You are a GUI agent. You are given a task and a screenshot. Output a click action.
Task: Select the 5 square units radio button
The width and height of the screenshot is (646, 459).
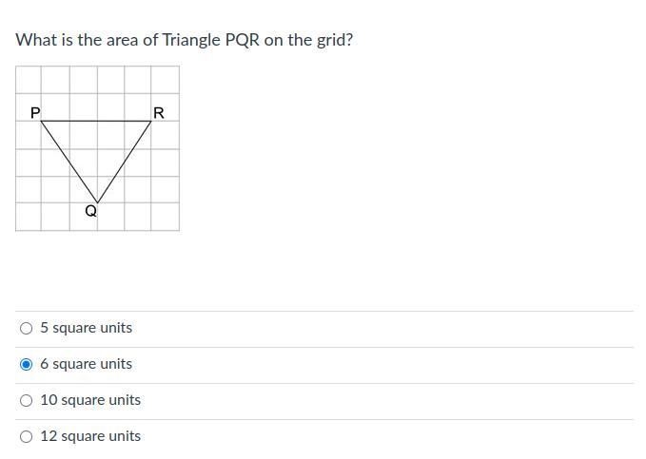coord(27,328)
